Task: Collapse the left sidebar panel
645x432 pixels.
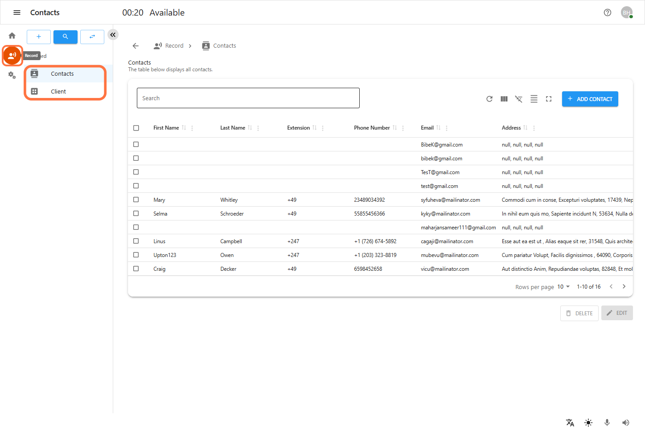Action: point(112,34)
